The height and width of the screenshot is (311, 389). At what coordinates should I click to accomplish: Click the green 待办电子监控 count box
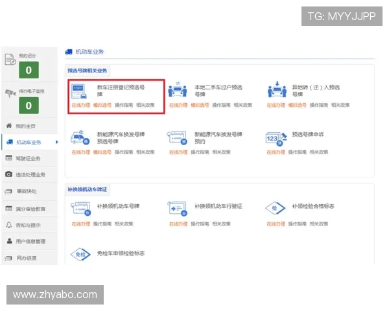click(29, 106)
